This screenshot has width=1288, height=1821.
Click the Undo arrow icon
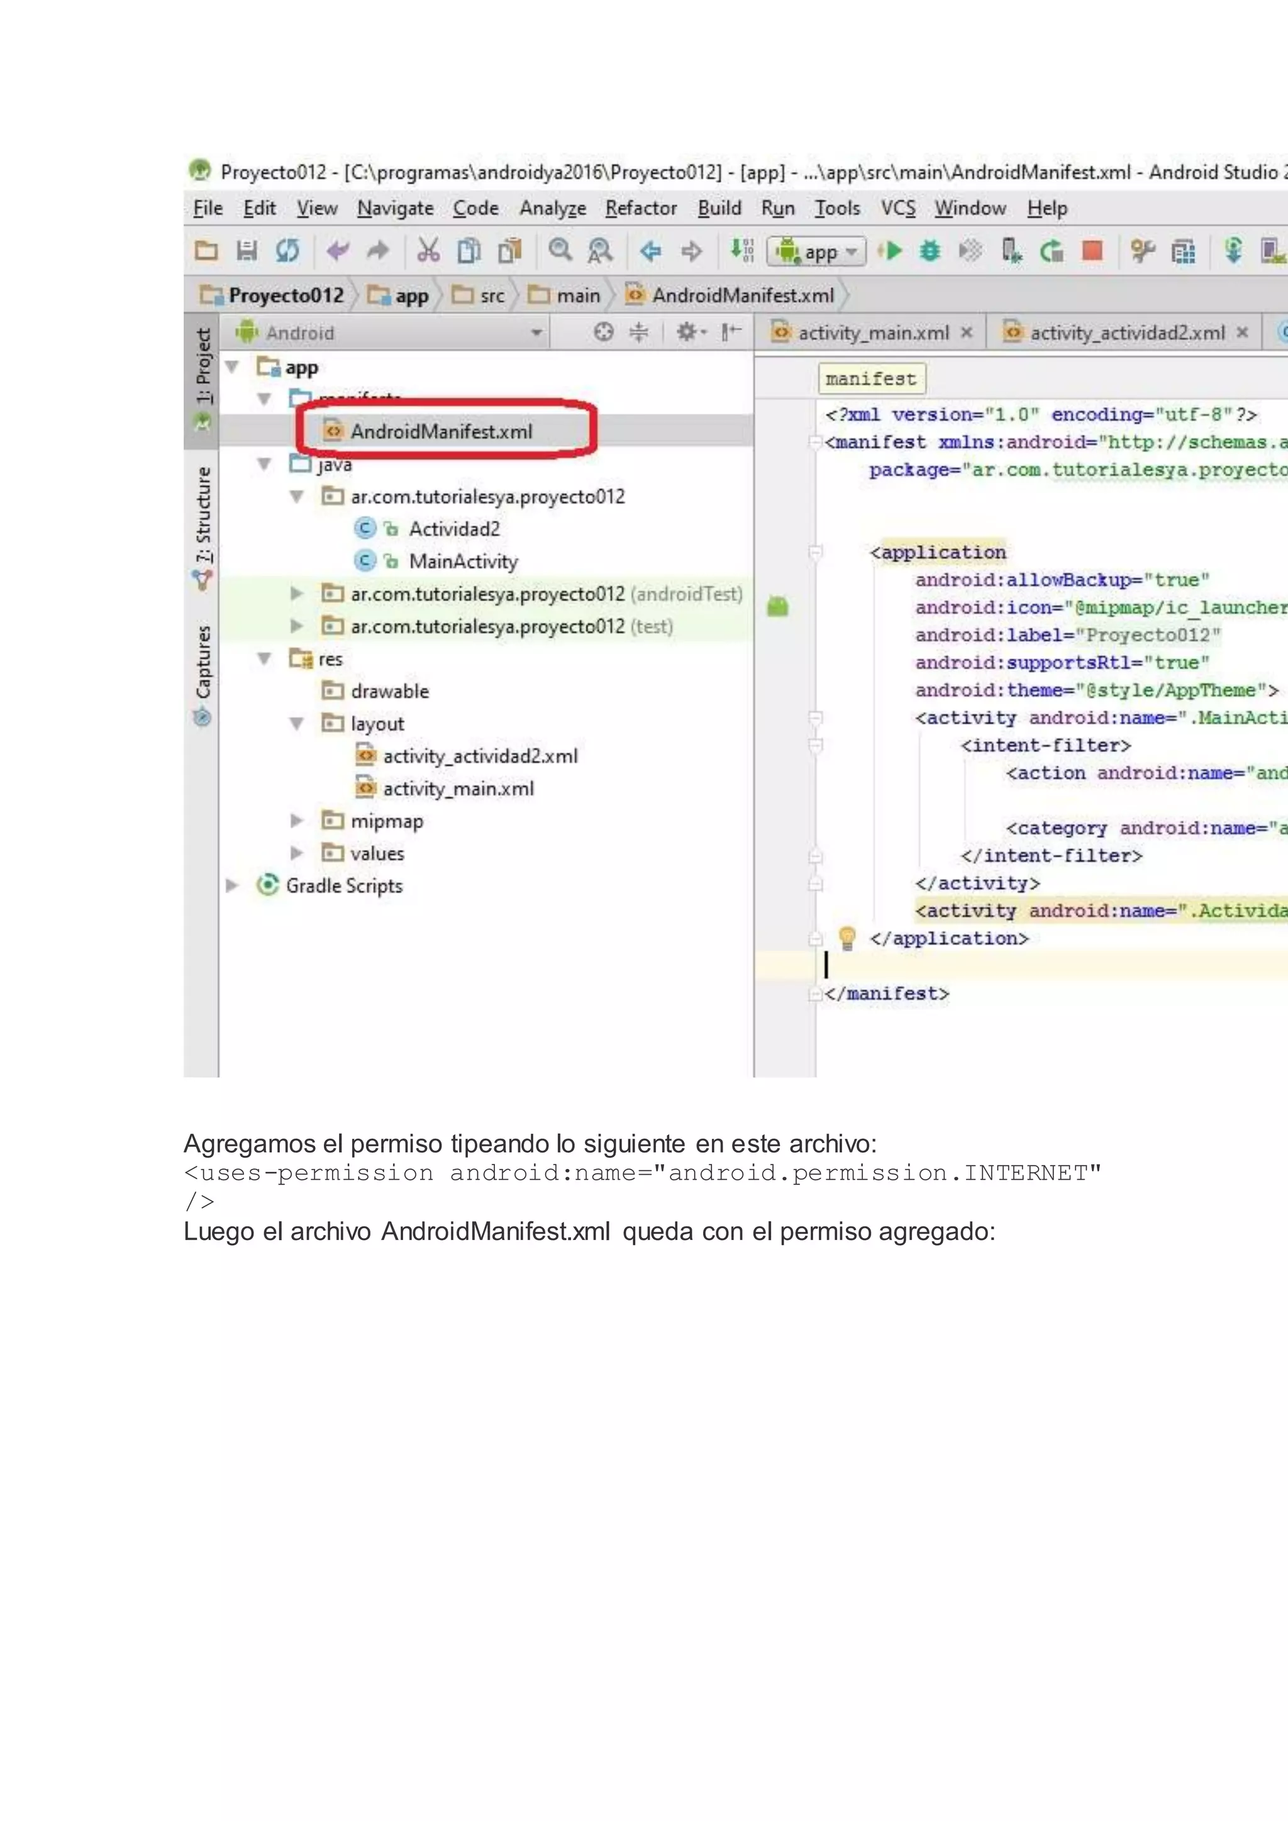pos(338,251)
